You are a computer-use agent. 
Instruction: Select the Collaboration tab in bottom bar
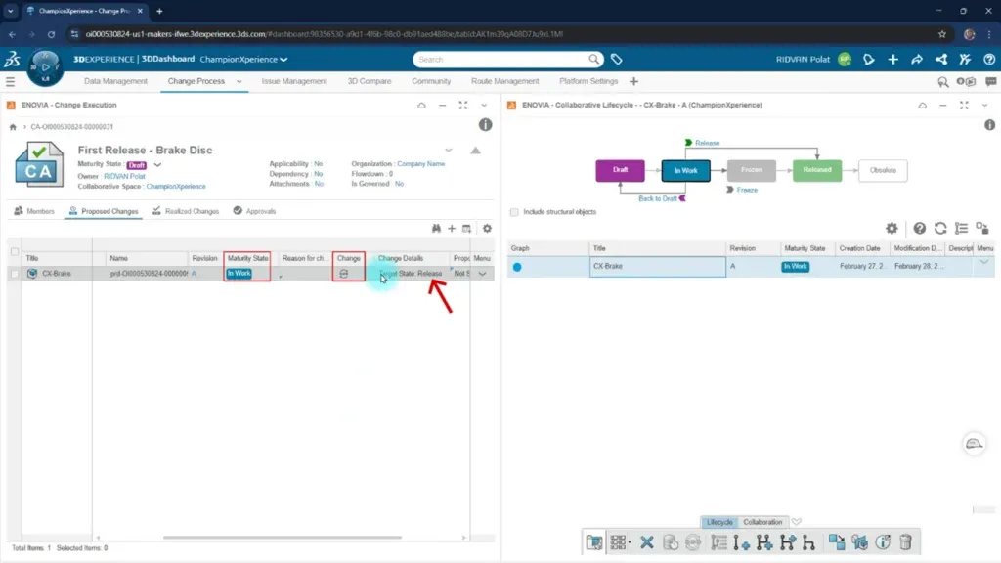(x=762, y=522)
